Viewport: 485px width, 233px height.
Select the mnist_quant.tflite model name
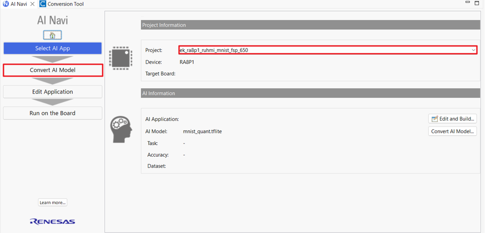(202, 131)
